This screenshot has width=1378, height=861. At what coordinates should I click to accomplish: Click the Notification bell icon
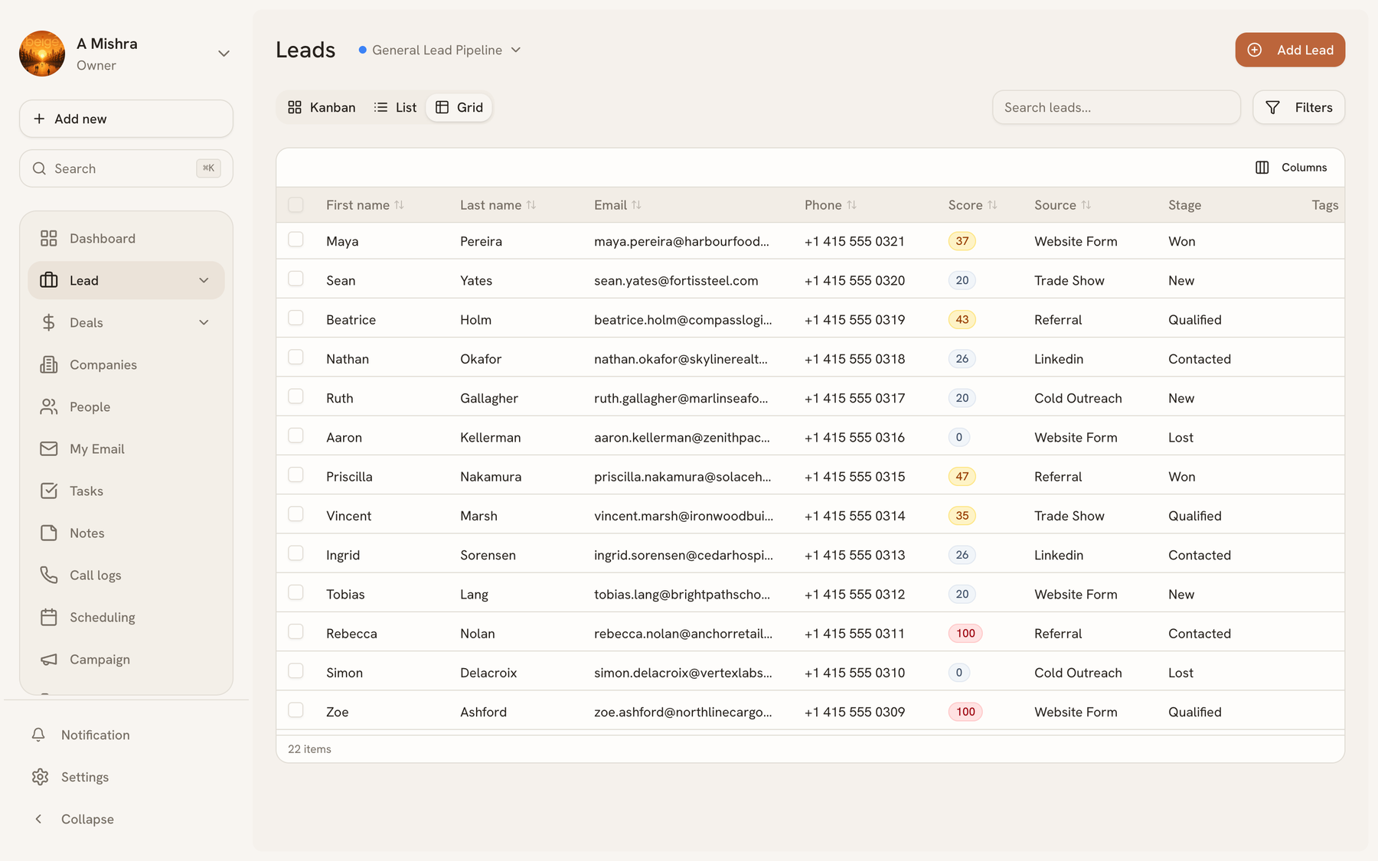(x=38, y=735)
